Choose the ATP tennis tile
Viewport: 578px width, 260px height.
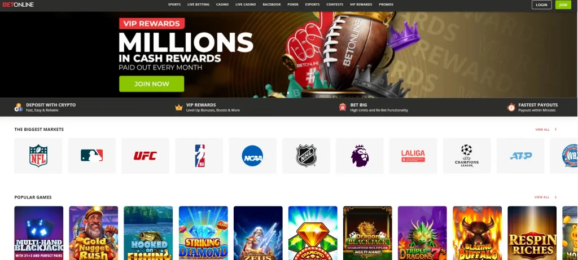click(x=520, y=156)
